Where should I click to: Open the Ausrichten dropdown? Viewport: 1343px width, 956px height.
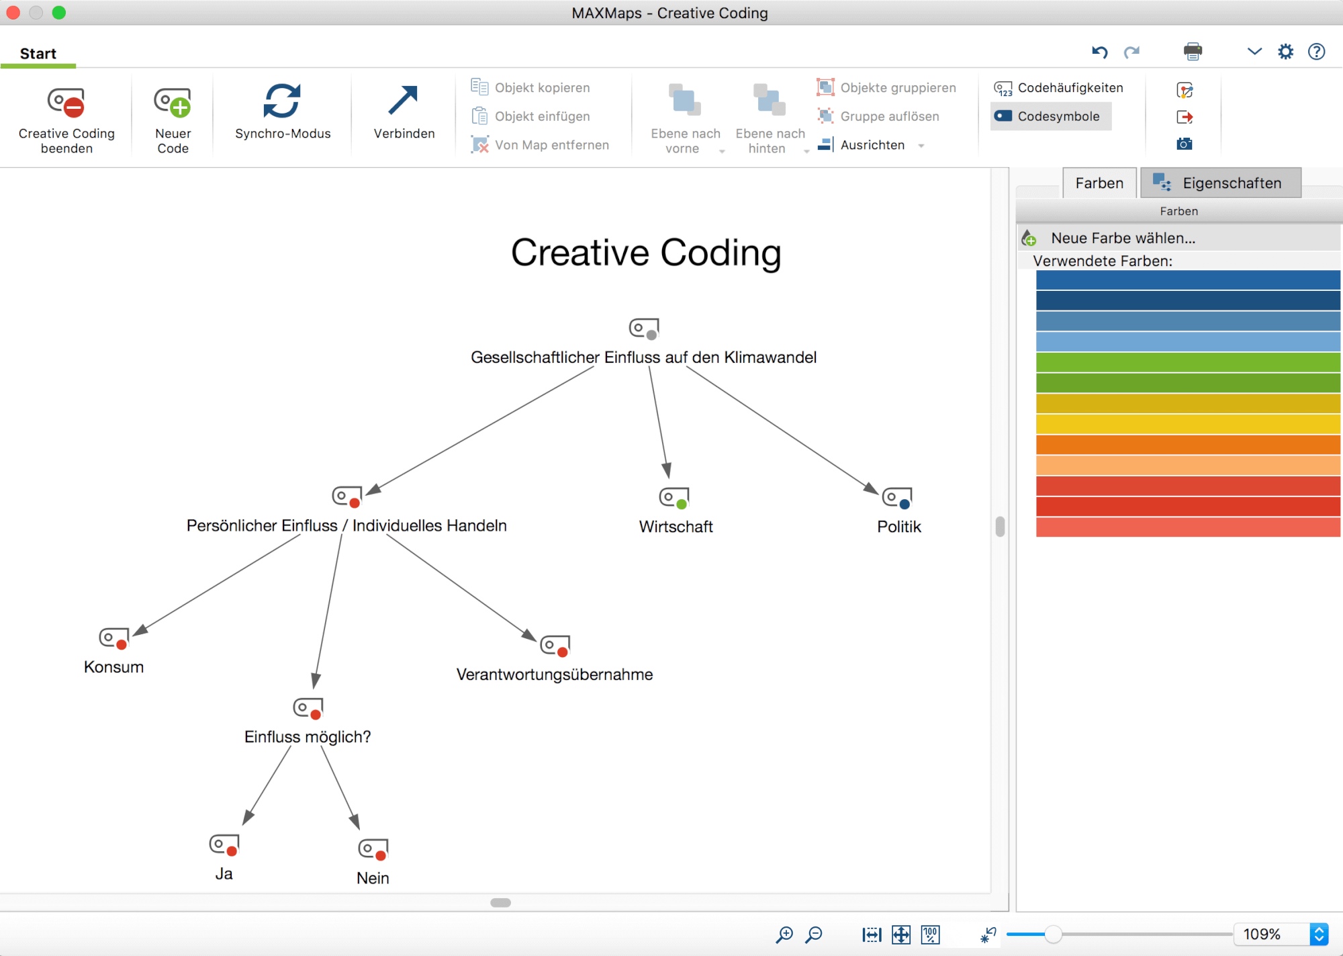(872, 145)
